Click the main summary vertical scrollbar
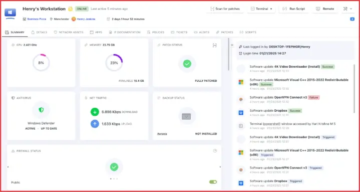 pos(228,54)
